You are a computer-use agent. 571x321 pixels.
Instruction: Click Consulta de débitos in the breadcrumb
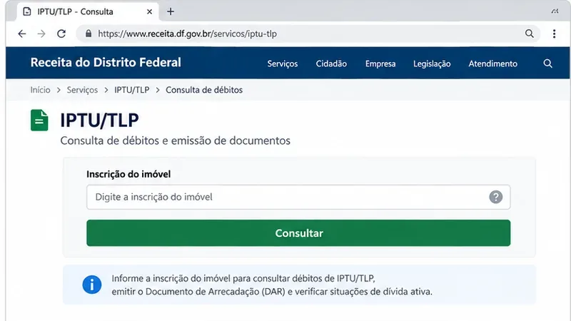click(x=204, y=90)
